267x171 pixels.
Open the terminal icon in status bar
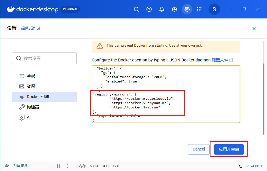point(240,166)
